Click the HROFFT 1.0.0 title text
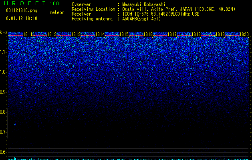Image resolution: width=252 pixels, height=160 pixels. point(31,3)
